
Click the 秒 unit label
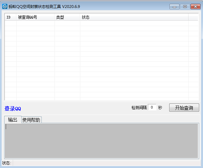pyautogui.click(x=160, y=108)
